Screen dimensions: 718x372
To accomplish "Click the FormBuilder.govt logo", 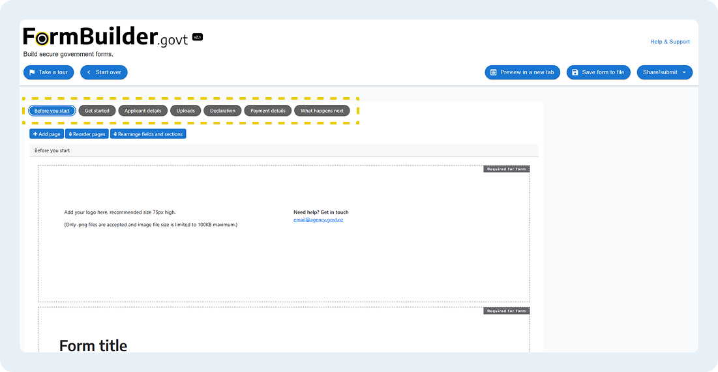I will (105, 36).
